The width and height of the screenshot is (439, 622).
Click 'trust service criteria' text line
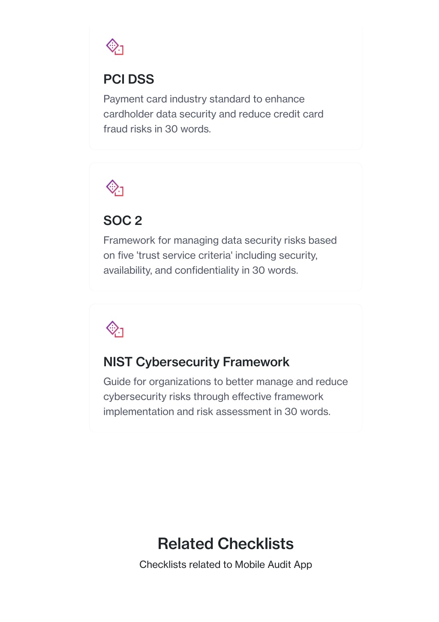point(210,255)
